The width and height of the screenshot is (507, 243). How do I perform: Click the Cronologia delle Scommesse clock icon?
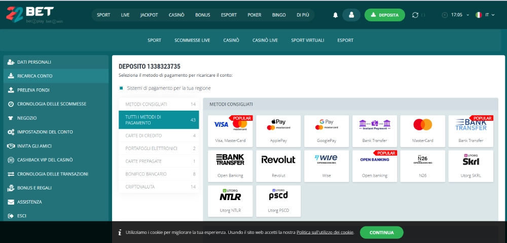coord(11,104)
